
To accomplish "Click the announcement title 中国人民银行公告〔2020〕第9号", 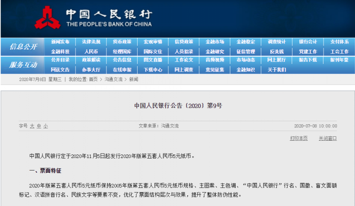I will tap(178, 106).
